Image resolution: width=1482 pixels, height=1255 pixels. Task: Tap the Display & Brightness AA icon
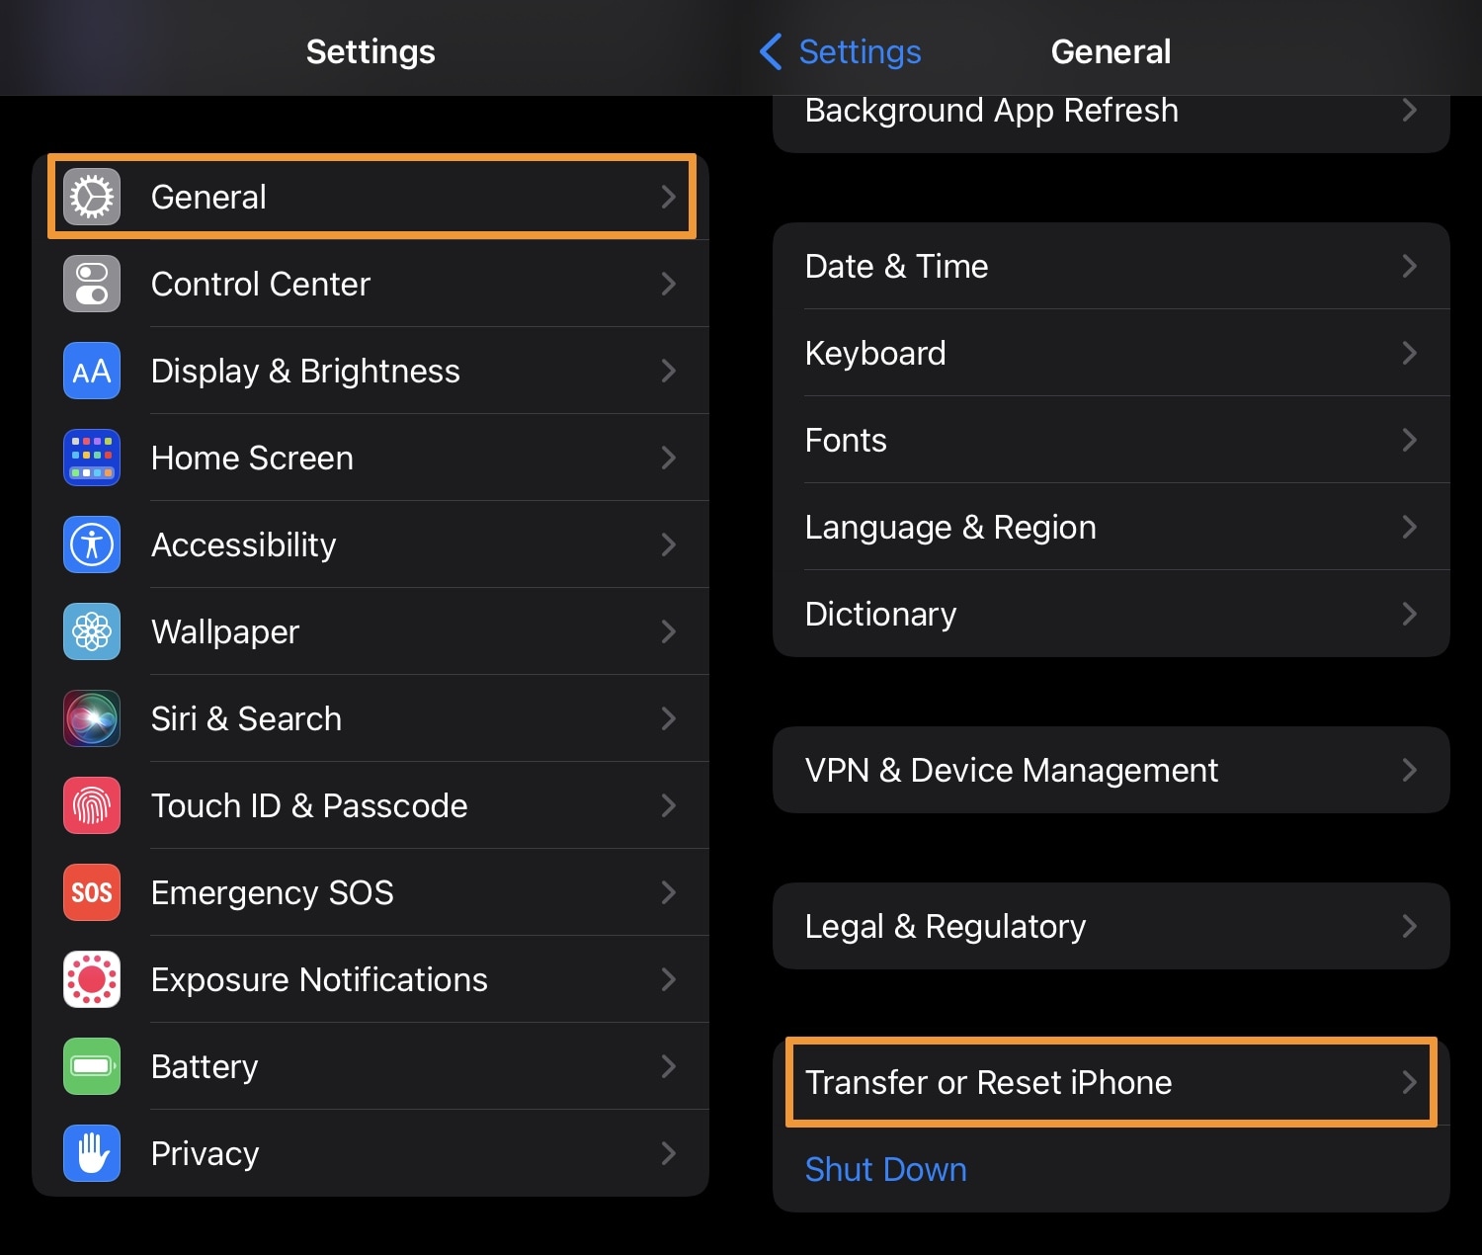point(92,371)
